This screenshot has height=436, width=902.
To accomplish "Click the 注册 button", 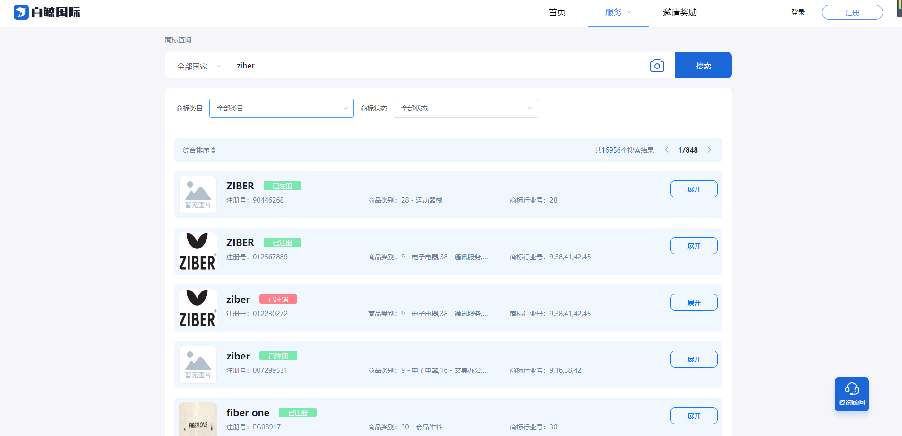I will coord(852,12).
